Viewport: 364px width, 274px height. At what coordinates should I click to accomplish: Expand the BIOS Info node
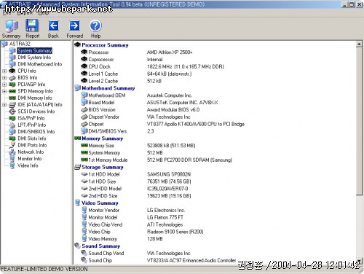pyautogui.click(x=4, y=78)
